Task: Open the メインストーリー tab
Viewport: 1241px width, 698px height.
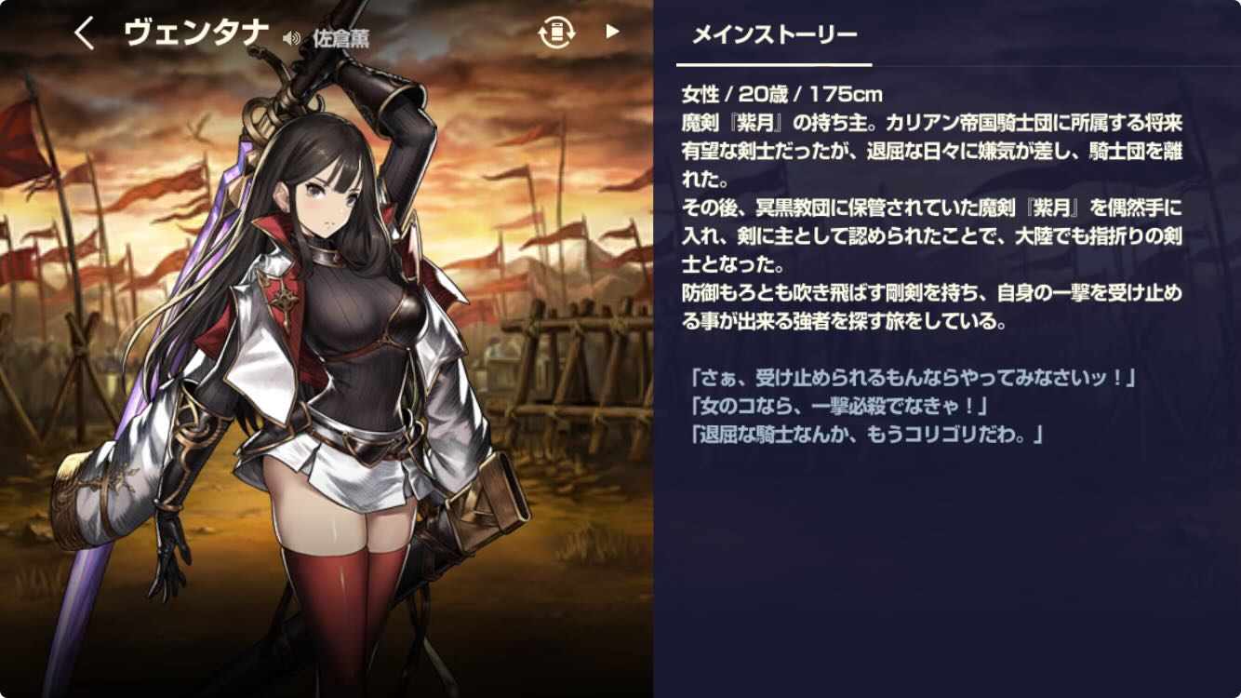Action: point(774,35)
